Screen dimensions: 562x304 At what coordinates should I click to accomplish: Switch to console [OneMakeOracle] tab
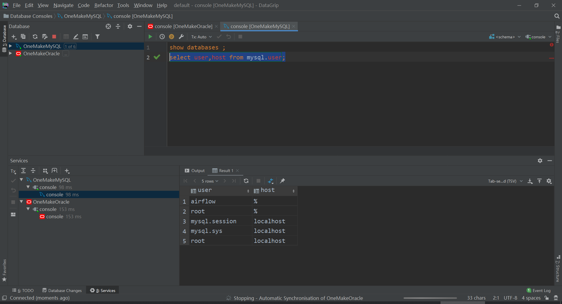coord(183,26)
